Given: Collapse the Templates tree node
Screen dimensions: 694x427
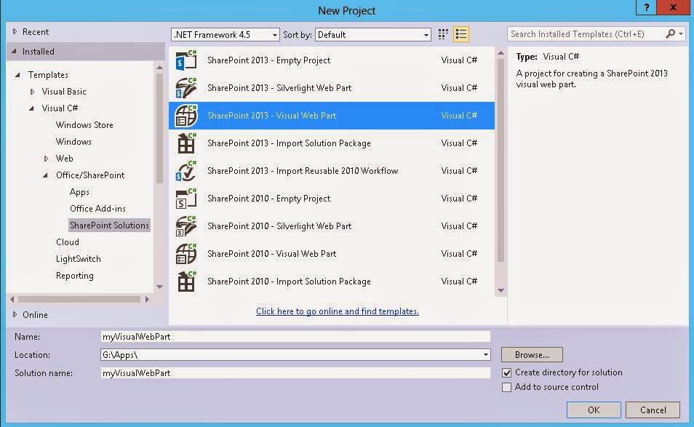Looking at the screenshot, I should point(17,75).
